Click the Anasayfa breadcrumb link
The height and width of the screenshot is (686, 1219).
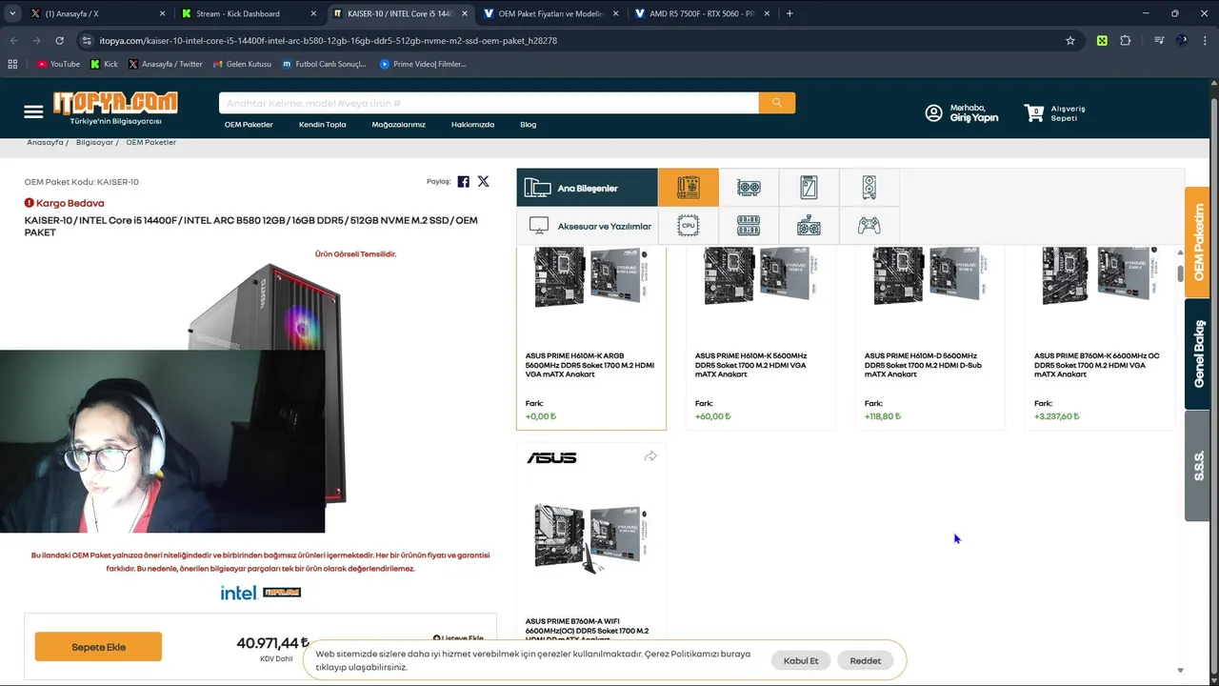pyautogui.click(x=45, y=142)
